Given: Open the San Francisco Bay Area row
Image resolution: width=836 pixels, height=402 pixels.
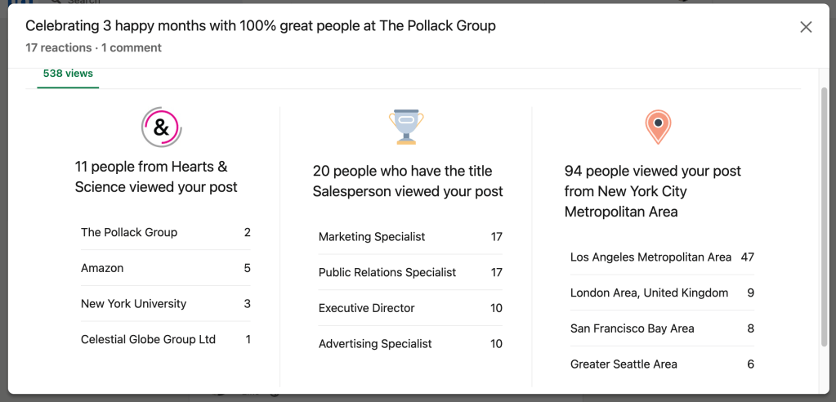Looking at the screenshot, I should click(661, 328).
